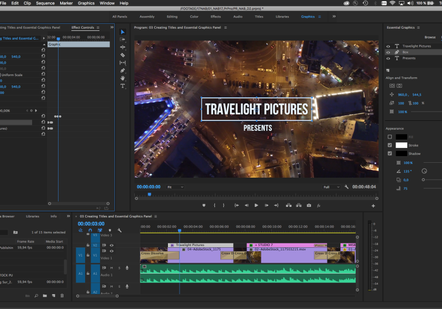Open Program monitor settings wrench
The image size is (442, 309).
[346, 187]
